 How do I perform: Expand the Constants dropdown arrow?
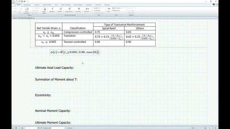[82, 11]
